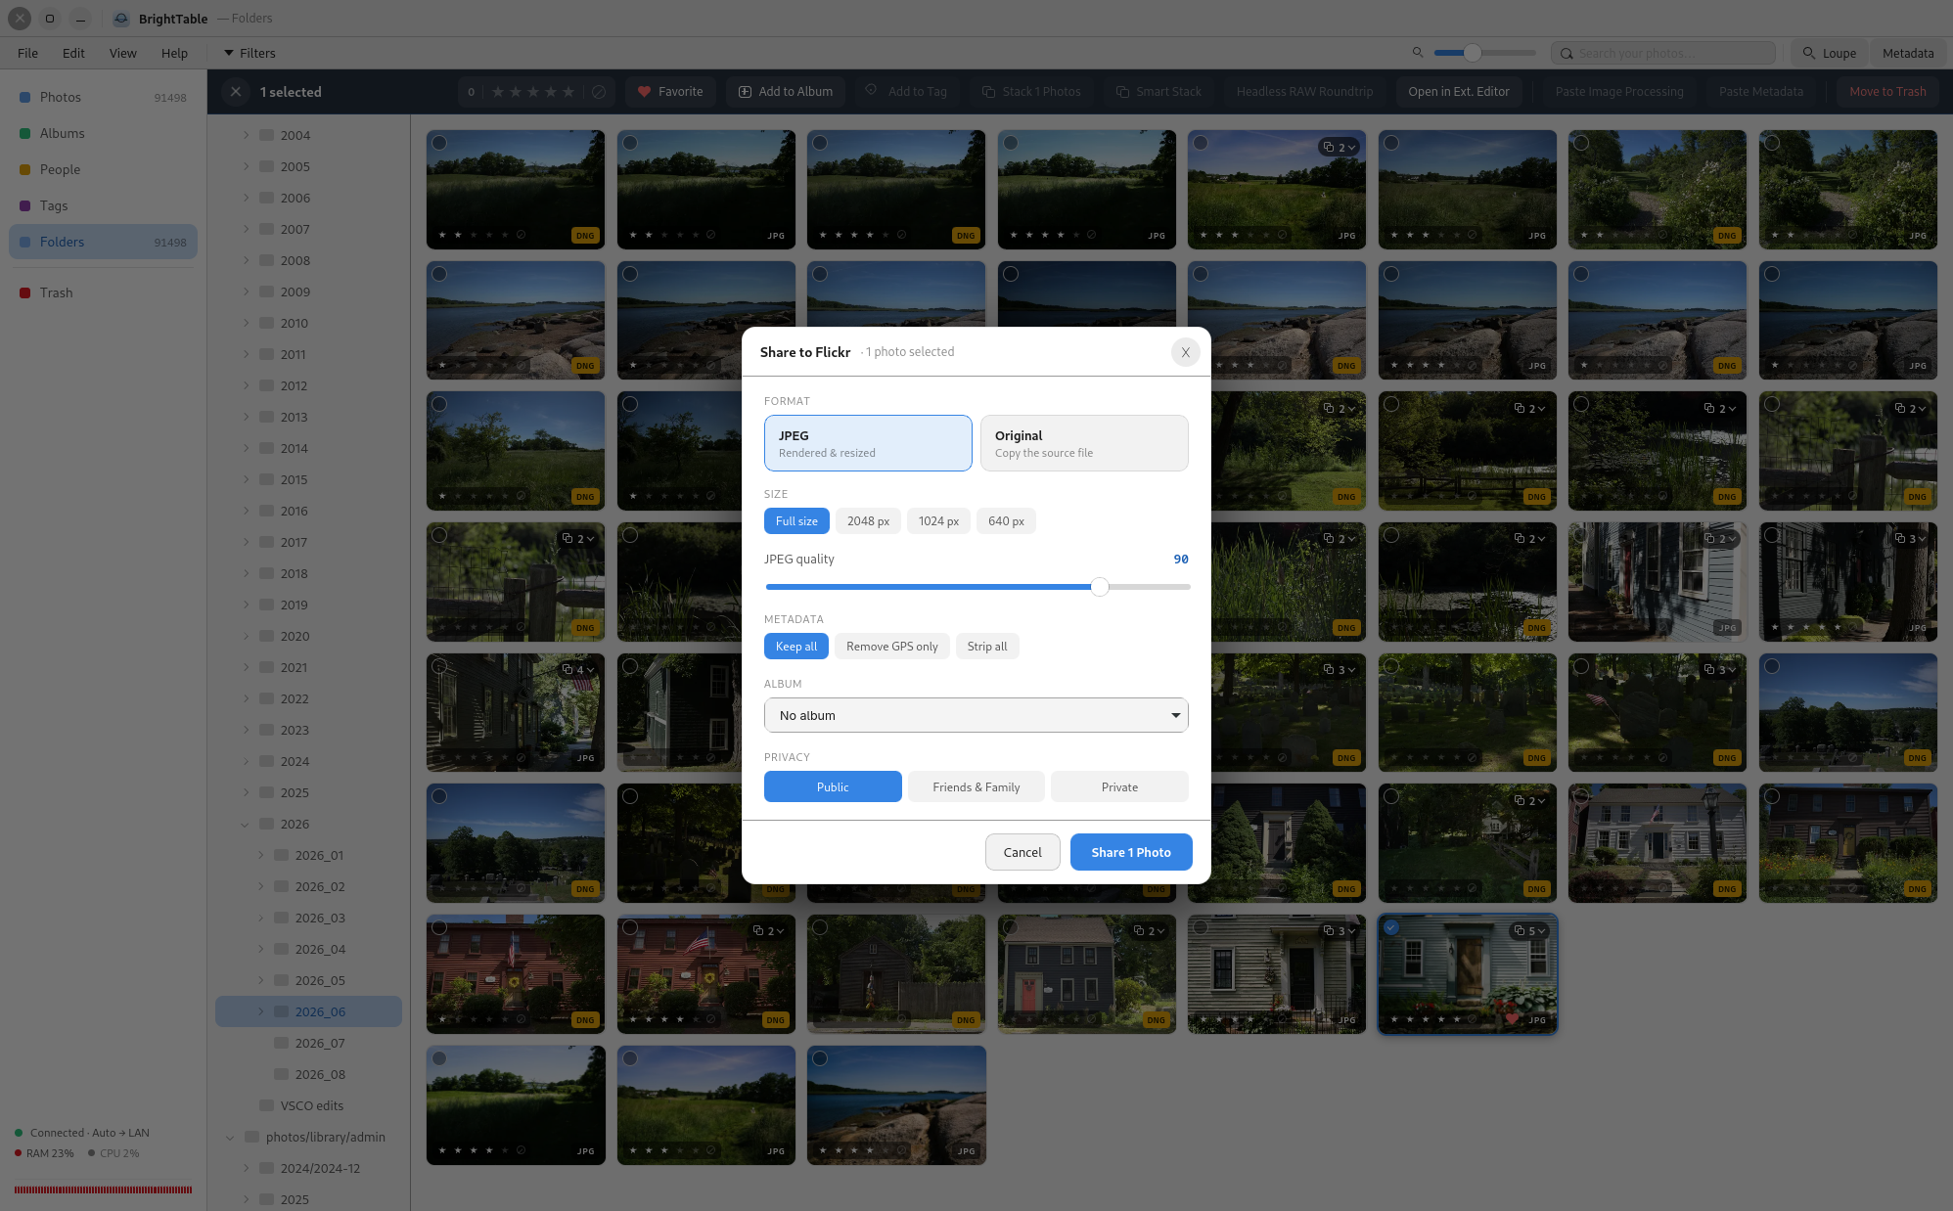Select the 2026_08 folder row
1953x1211 pixels.
(308, 1074)
